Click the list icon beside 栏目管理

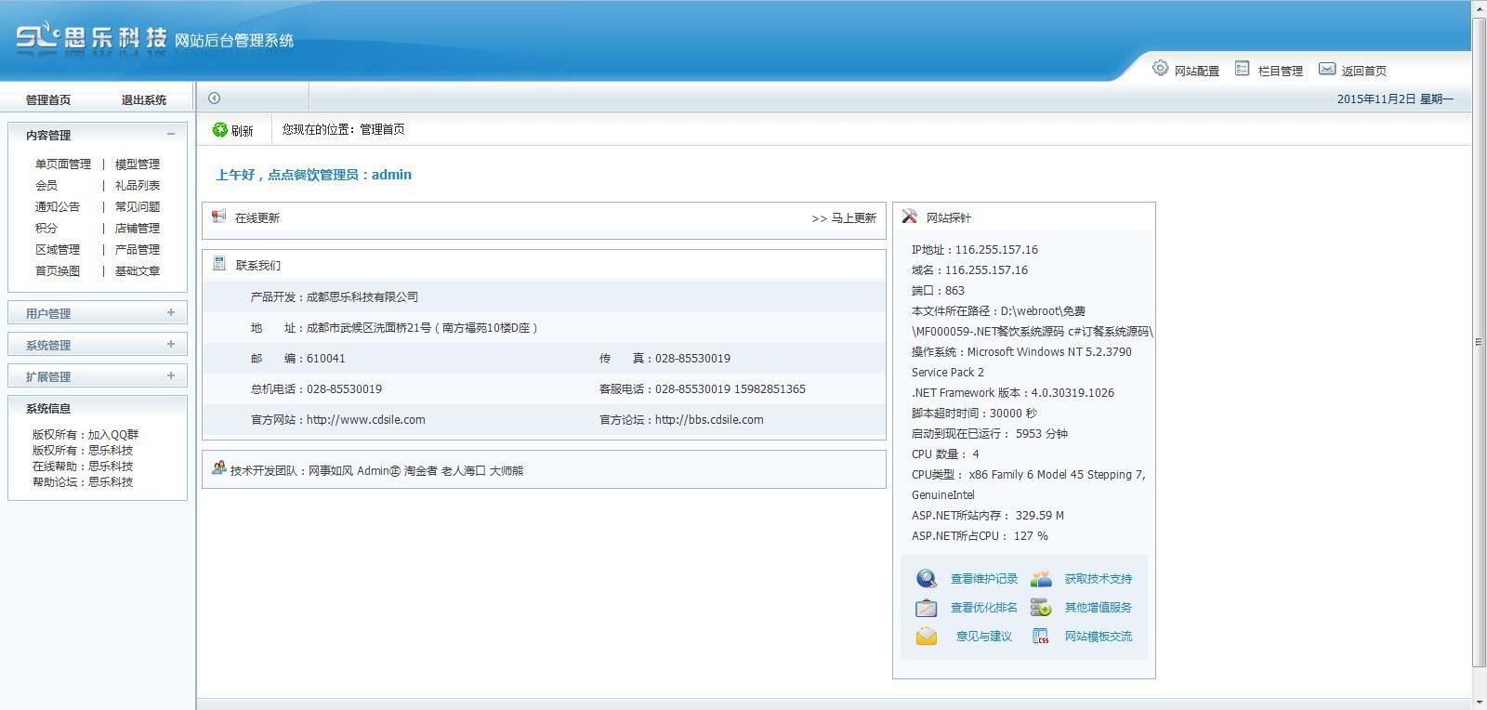tap(1242, 68)
